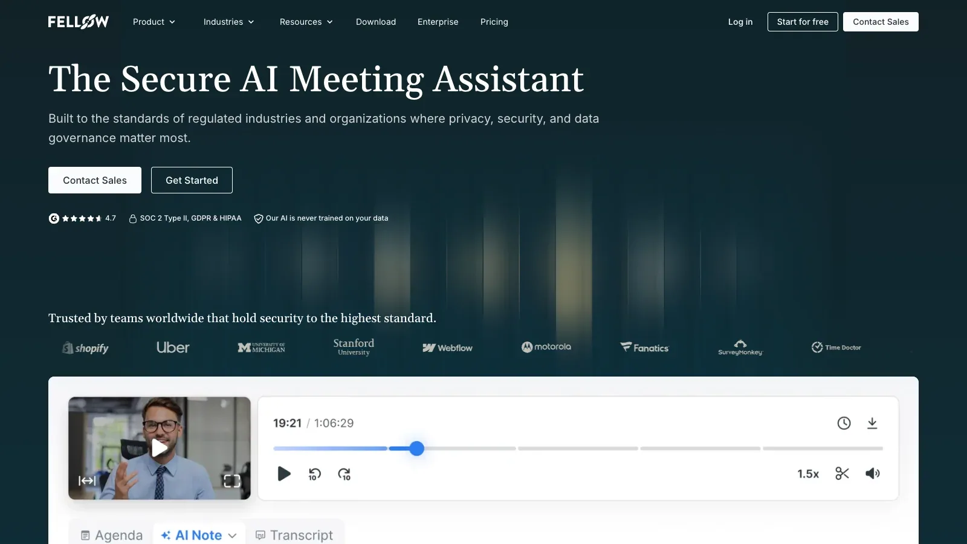Switch to the Transcript tab
967x544 pixels.
click(294, 536)
